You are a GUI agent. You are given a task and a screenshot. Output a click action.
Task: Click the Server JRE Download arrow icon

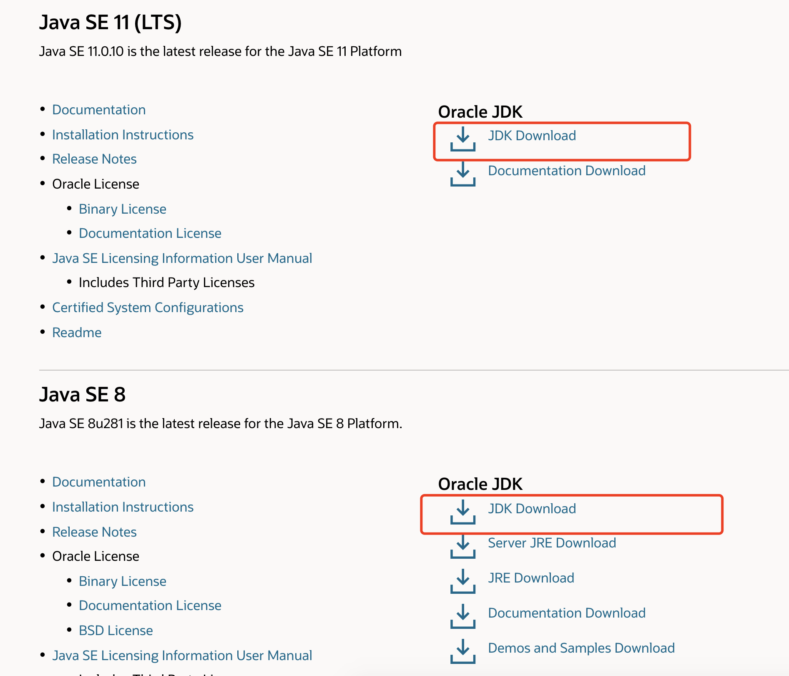[462, 546]
